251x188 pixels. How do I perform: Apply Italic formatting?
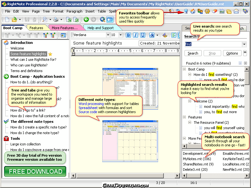coord(136,35)
